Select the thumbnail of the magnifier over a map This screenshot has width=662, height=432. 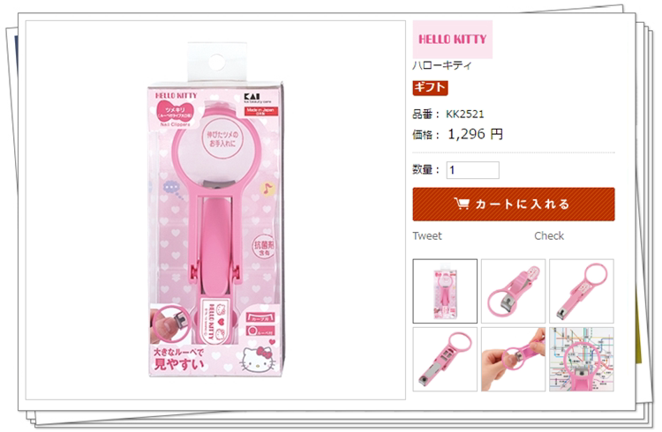(582, 360)
